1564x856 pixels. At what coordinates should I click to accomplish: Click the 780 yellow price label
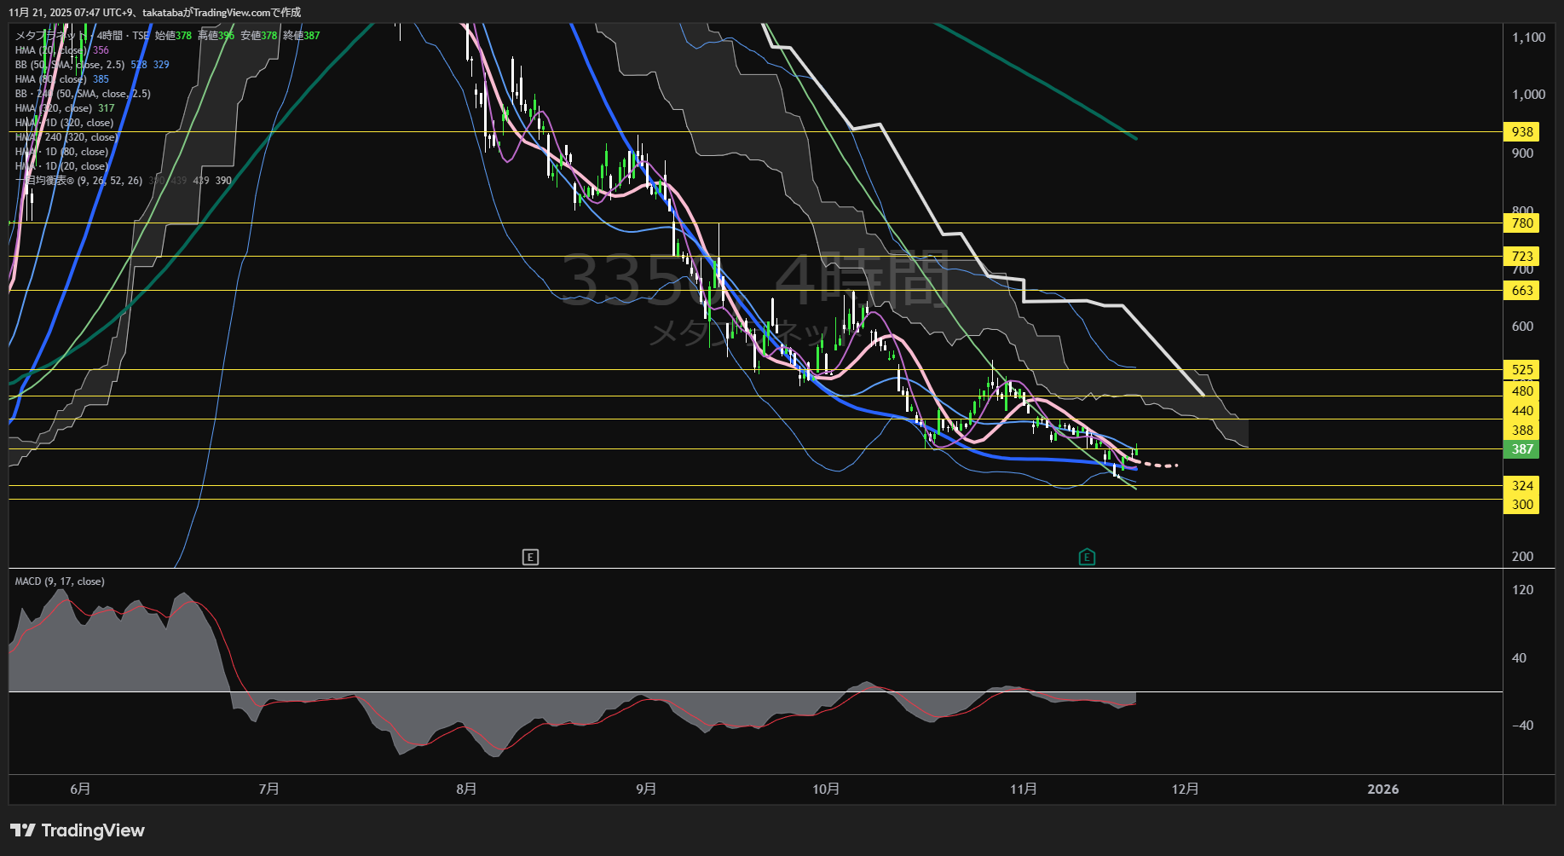click(x=1521, y=223)
